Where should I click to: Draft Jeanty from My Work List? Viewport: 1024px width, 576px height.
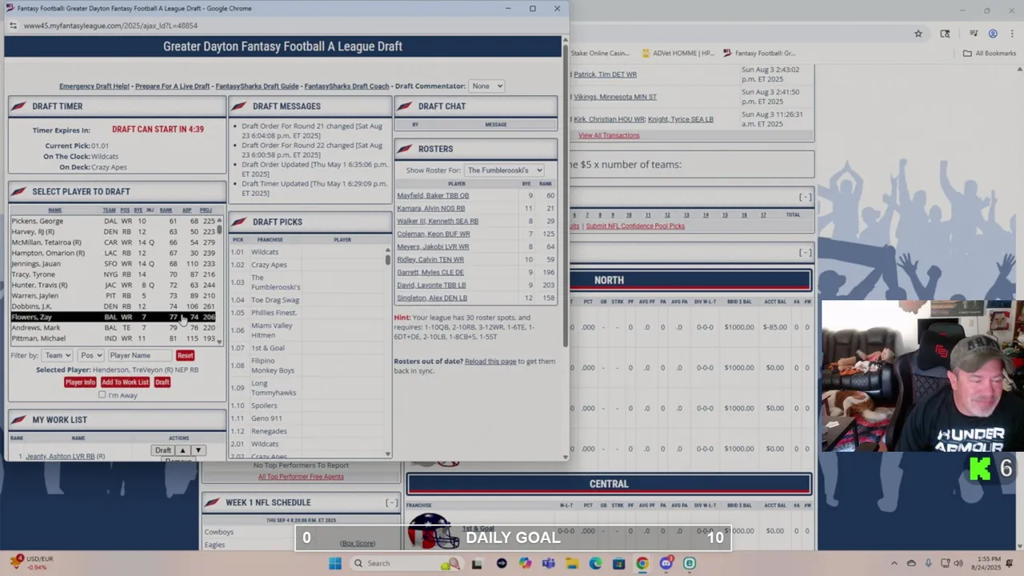[163, 450]
